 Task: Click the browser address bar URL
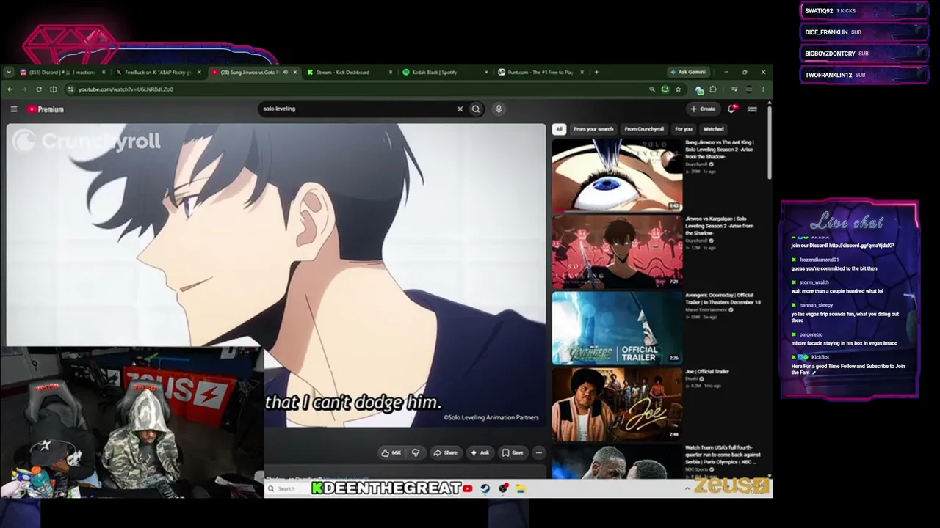126,89
